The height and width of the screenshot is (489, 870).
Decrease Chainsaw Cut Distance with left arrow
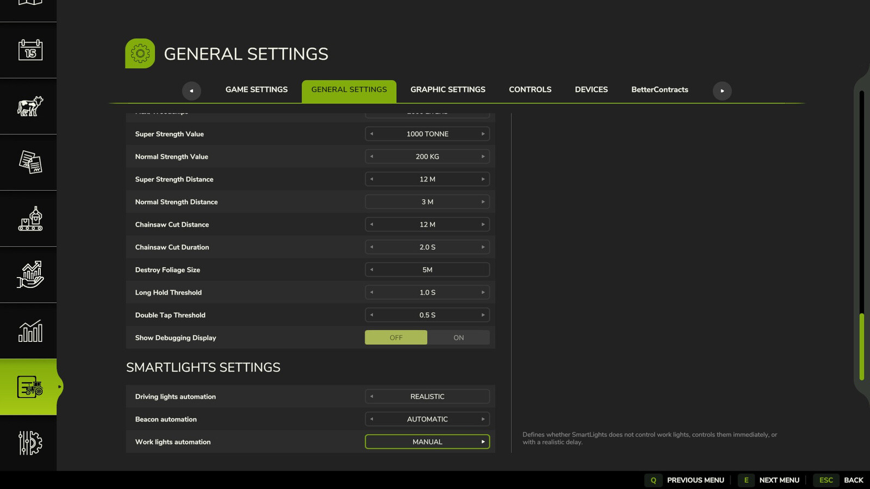coord(372,224)
